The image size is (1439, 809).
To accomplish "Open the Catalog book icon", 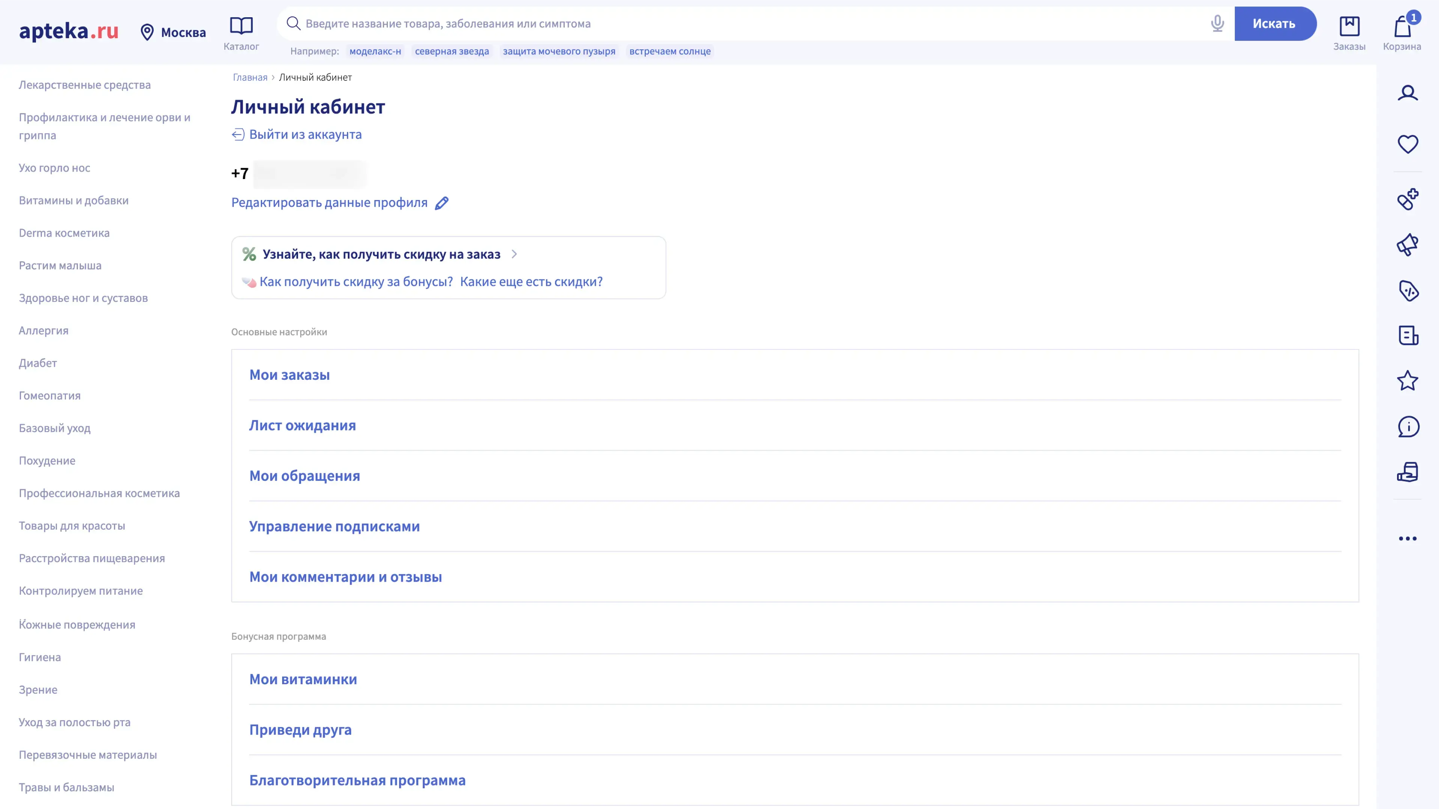I will [241, 26].
